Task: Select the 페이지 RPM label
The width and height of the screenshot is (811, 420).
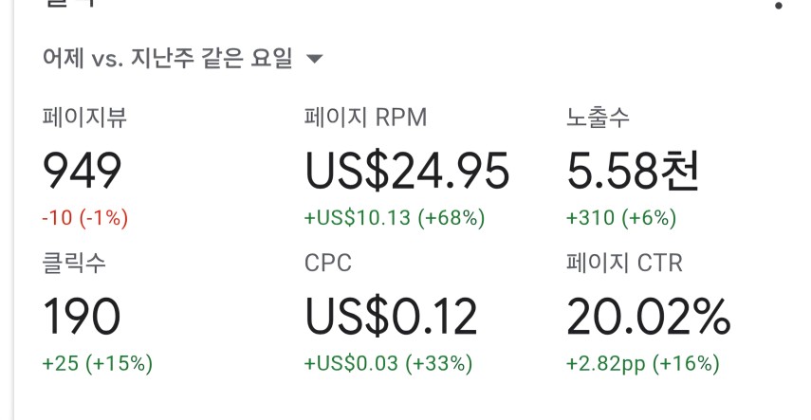Action: pos(366,118)
